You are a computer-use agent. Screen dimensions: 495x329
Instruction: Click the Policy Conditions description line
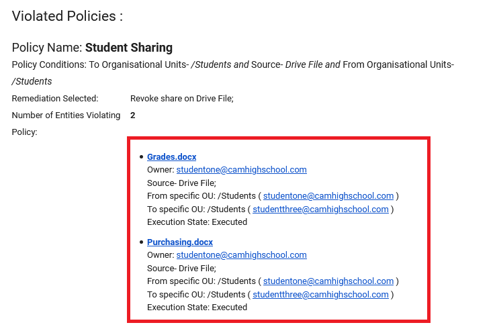(232, 65)
